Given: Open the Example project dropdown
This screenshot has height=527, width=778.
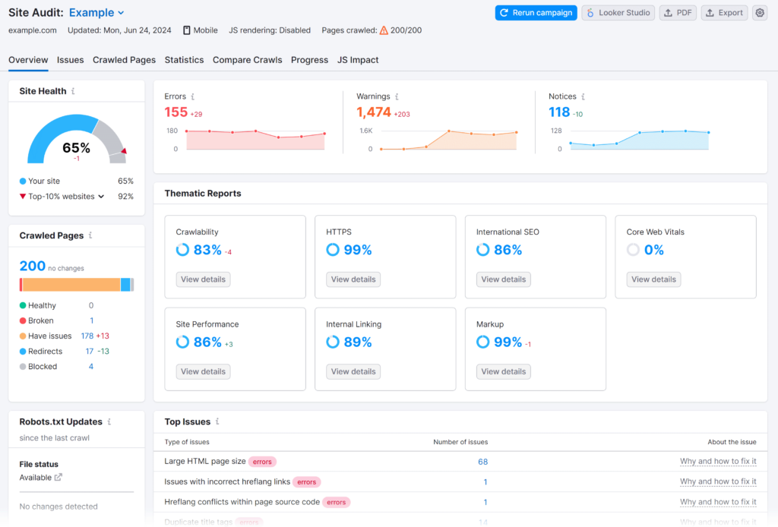Looking at the screenshot, I should [96, 13].
